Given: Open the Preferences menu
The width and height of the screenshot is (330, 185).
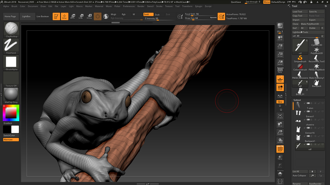Looking at the screenshot, I should pyautogui.click(x=129, y=6).
